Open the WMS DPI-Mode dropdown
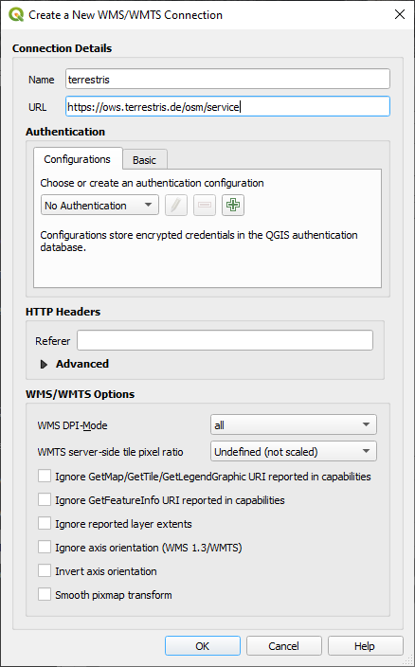This screenshot has height=667, width=415. [x=294, y=425]
